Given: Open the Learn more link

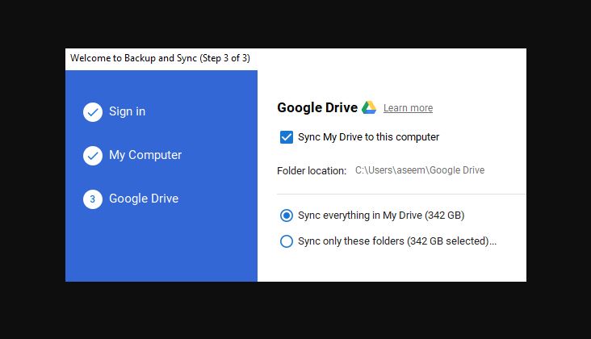Looking at the screenshot, I should (409, 108).
